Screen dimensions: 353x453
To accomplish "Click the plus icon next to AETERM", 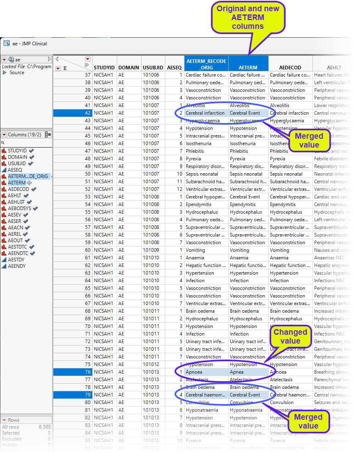I will point(29,183).
